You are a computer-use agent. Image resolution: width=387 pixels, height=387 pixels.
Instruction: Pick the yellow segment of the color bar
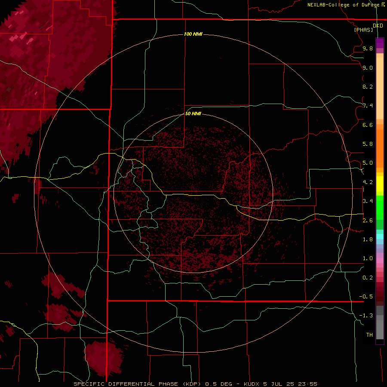coord(380,184)
